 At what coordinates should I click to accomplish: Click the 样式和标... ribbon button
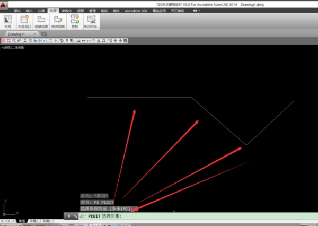[x=91, y=21]
